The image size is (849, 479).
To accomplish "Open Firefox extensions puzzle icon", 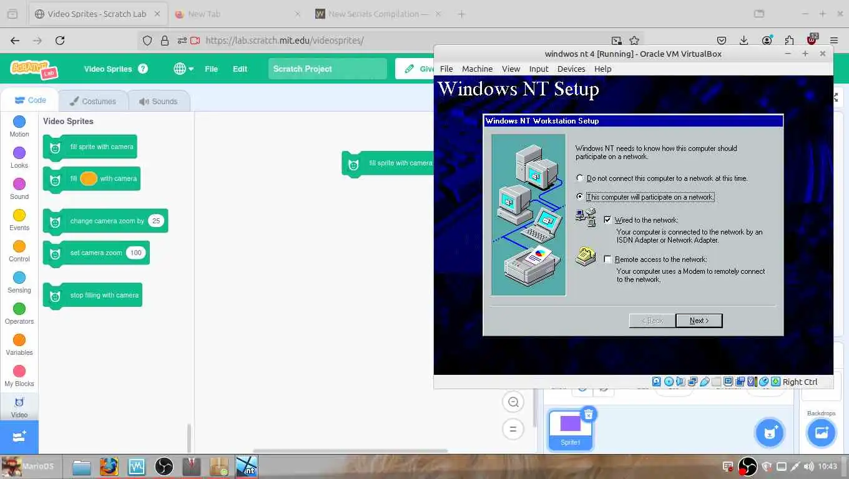I will click(x=789, y=41).
